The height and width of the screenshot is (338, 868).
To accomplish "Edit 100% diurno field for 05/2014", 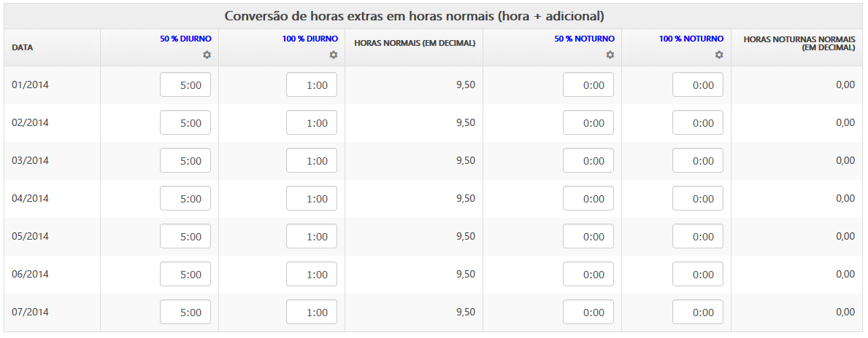I will (x=312, y=236).
